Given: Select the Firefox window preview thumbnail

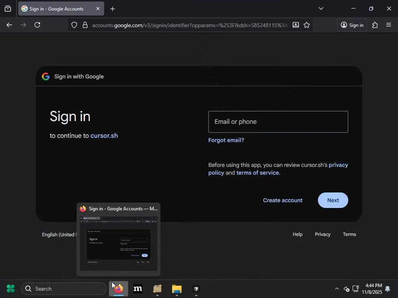Looking at the screenshot, I should [x=119, y=243].
